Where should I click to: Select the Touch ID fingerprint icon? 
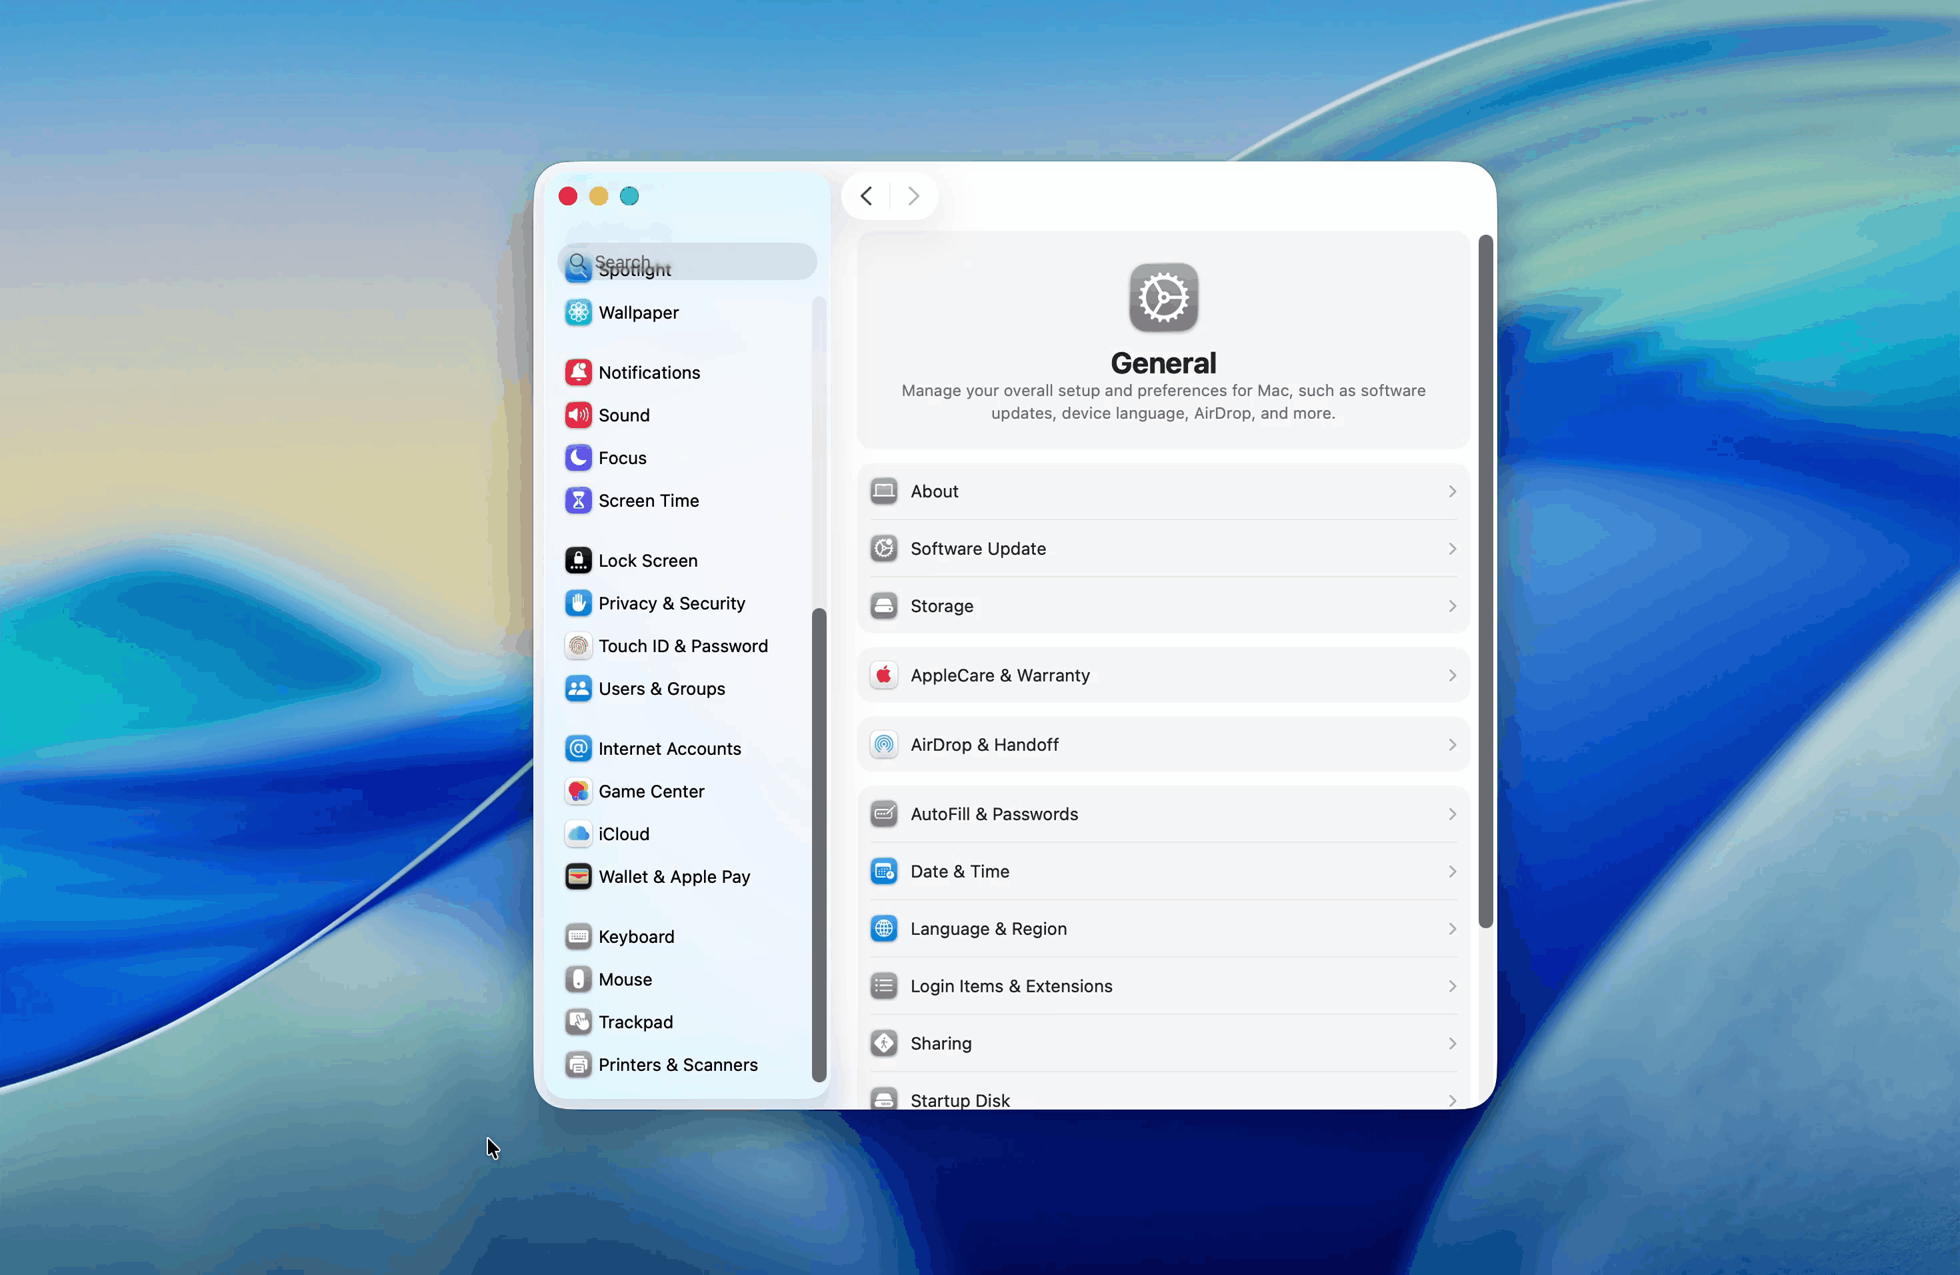click(x=578, y=647)
